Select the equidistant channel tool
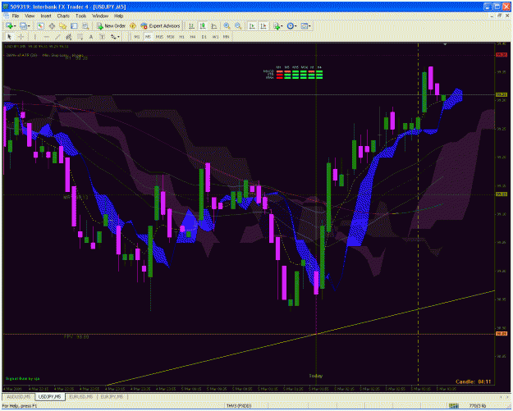 pos(69,37)
